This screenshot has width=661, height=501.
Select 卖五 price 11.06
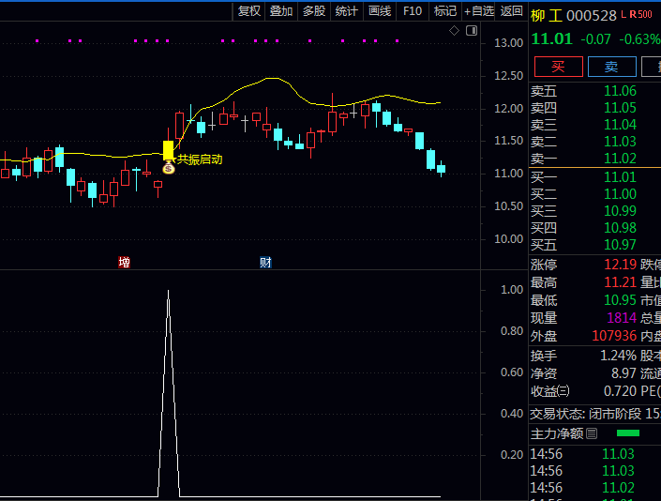[620, 91]
